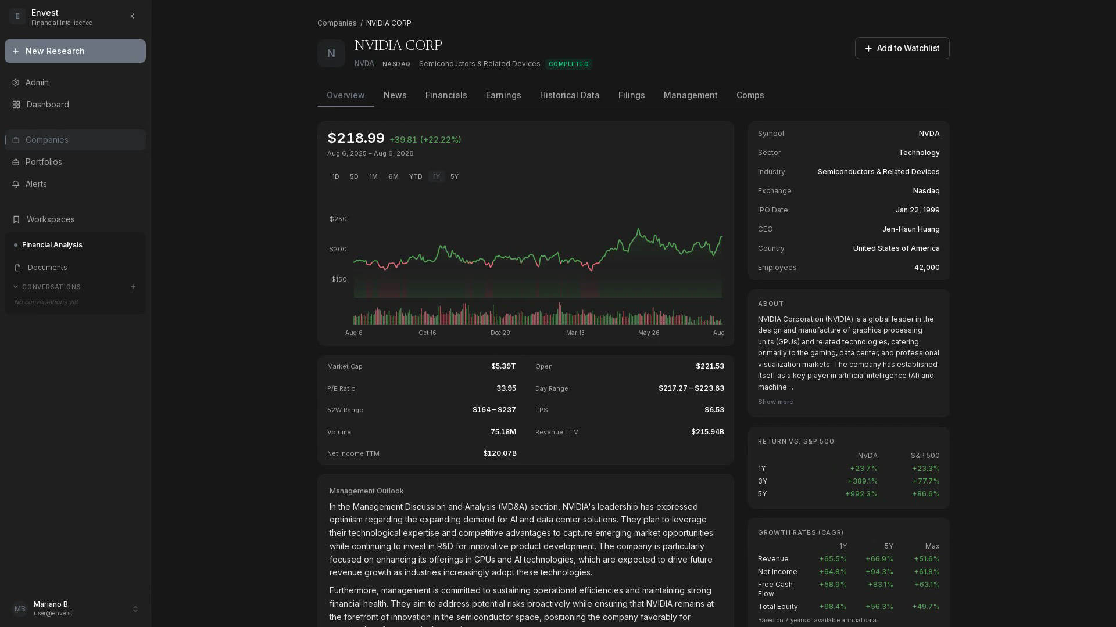Click the Workspaces bookmark icon
The image size is (1116, 627).
coord(16,219)
